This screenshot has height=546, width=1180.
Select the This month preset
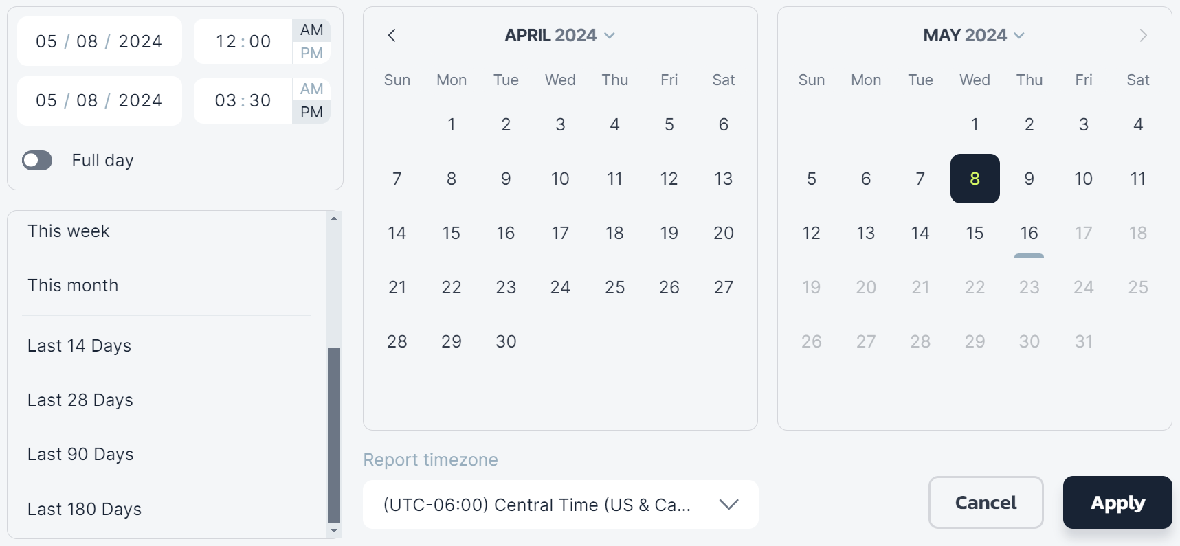coord(73,286)
